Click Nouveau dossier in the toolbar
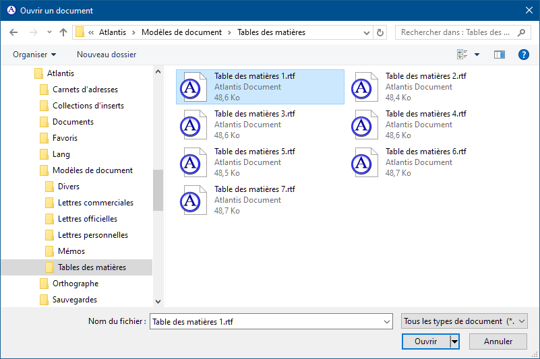 tap(107, 55)
